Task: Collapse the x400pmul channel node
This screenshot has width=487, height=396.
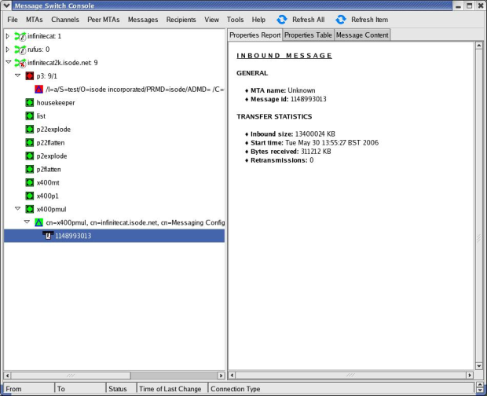Action: (x=17, y=209)
